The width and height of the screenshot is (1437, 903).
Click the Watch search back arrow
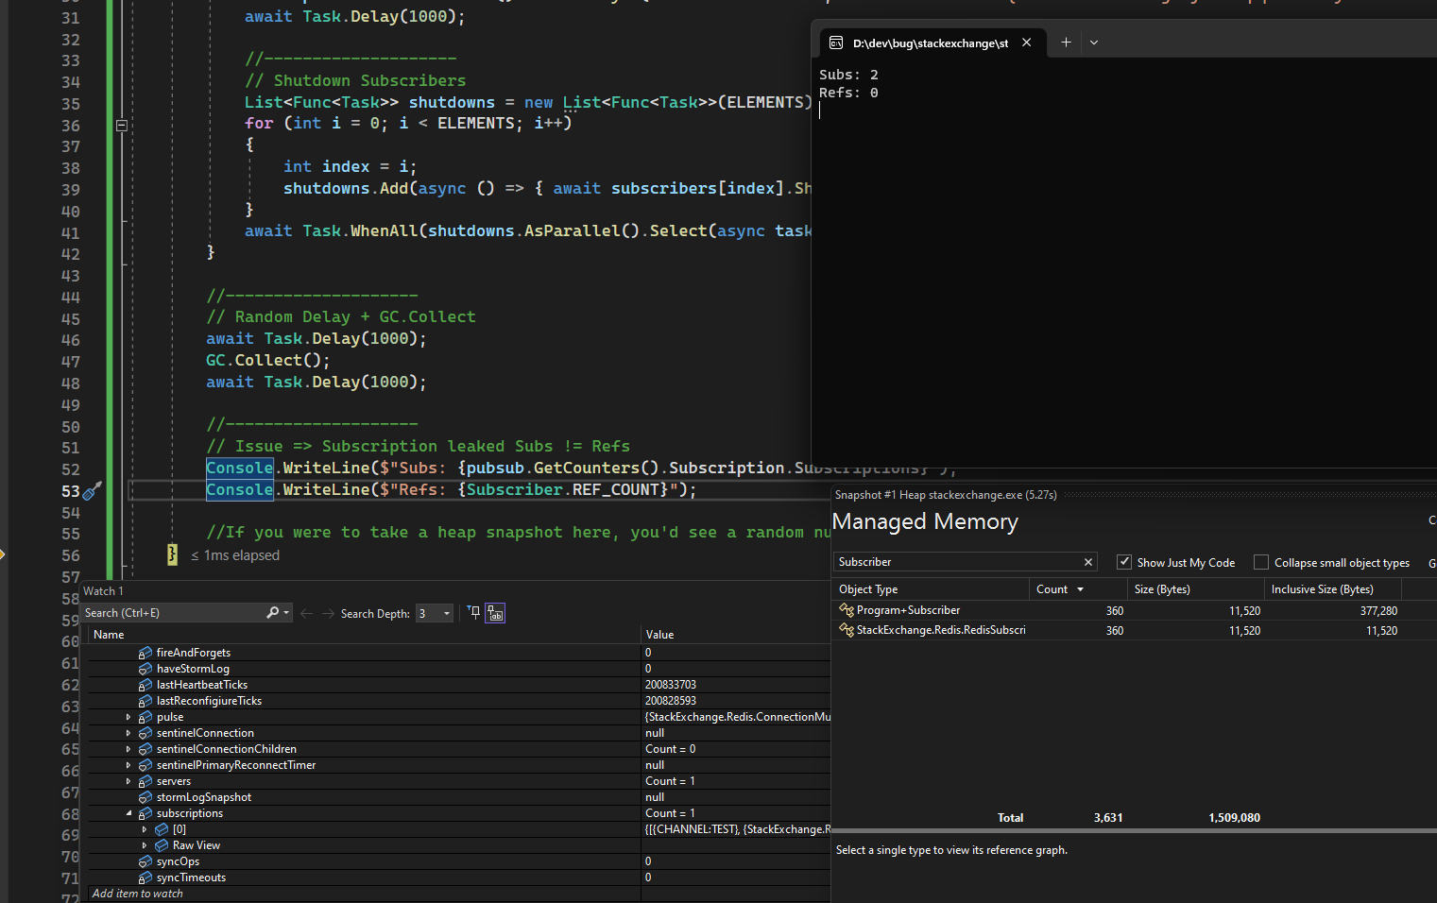click(x=306, y=614)
